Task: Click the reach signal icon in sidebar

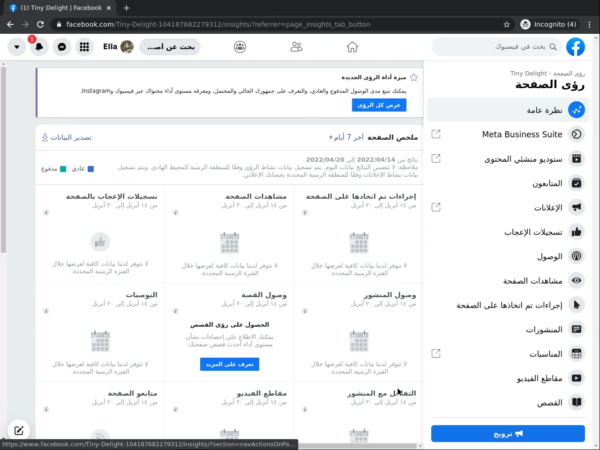Action: 577,256
